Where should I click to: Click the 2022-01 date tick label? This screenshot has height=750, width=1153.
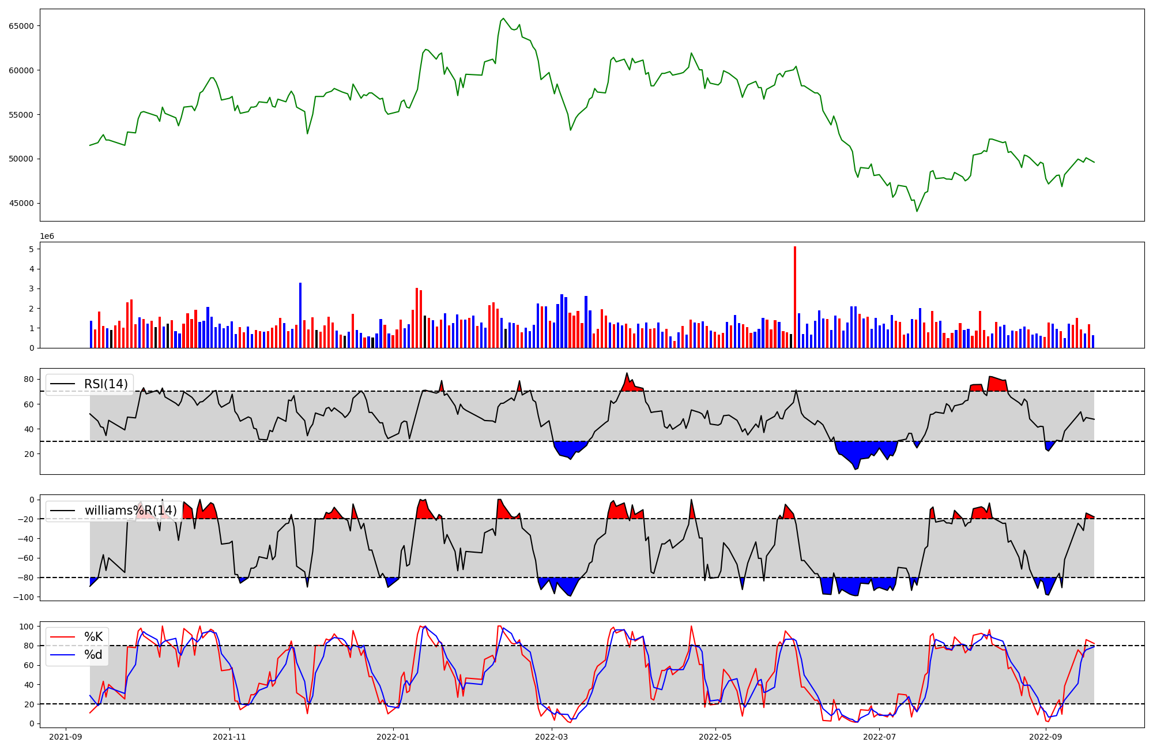tap(393, 737)
